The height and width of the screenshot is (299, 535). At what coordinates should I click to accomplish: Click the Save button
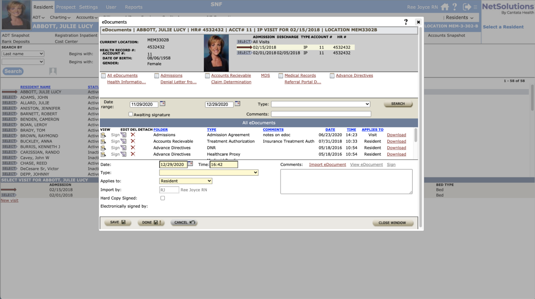[118, 222]
